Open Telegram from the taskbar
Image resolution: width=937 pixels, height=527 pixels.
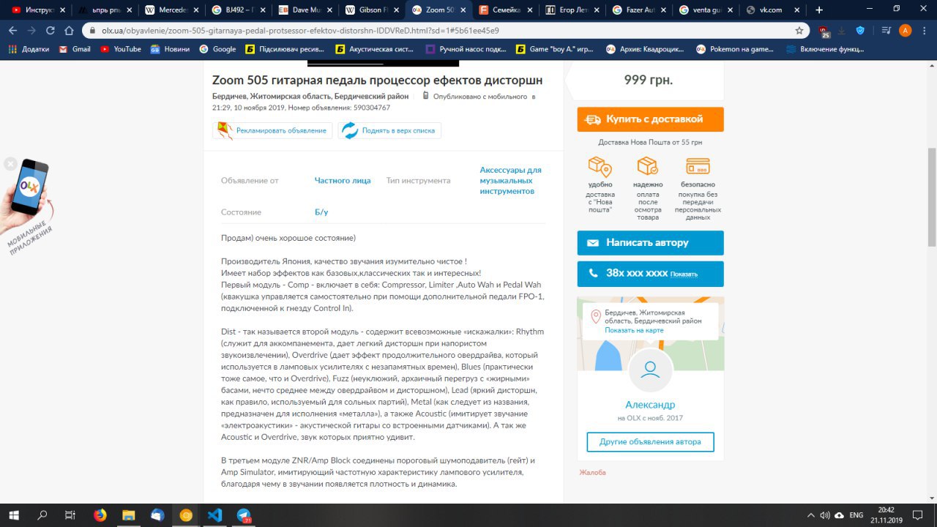tap(244, 515)
